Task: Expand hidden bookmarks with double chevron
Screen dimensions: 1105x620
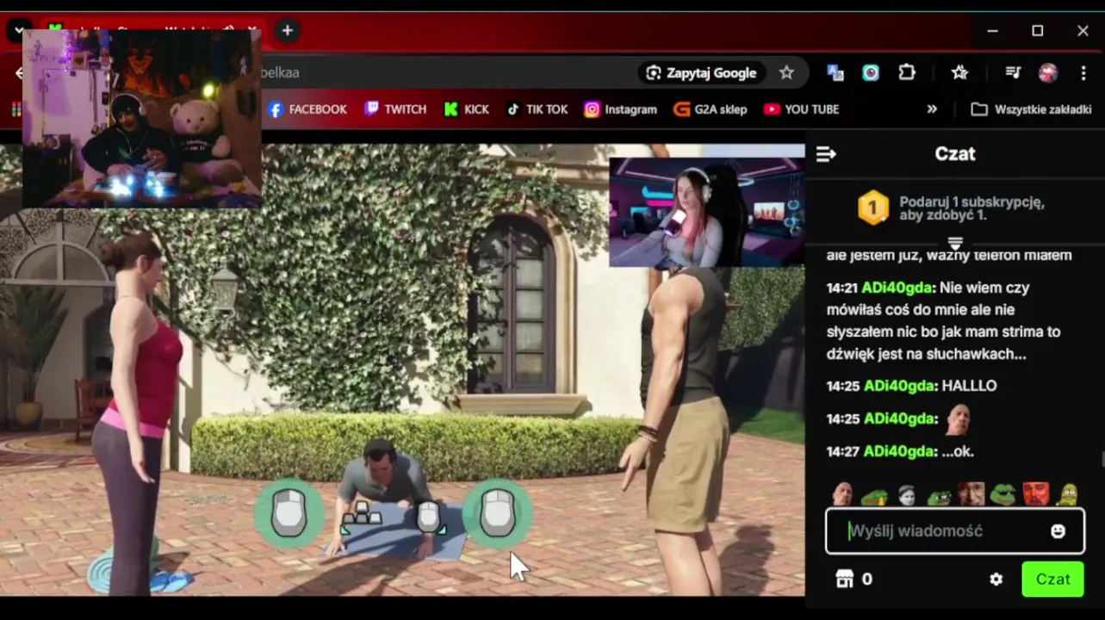Action: pos(932,109)
